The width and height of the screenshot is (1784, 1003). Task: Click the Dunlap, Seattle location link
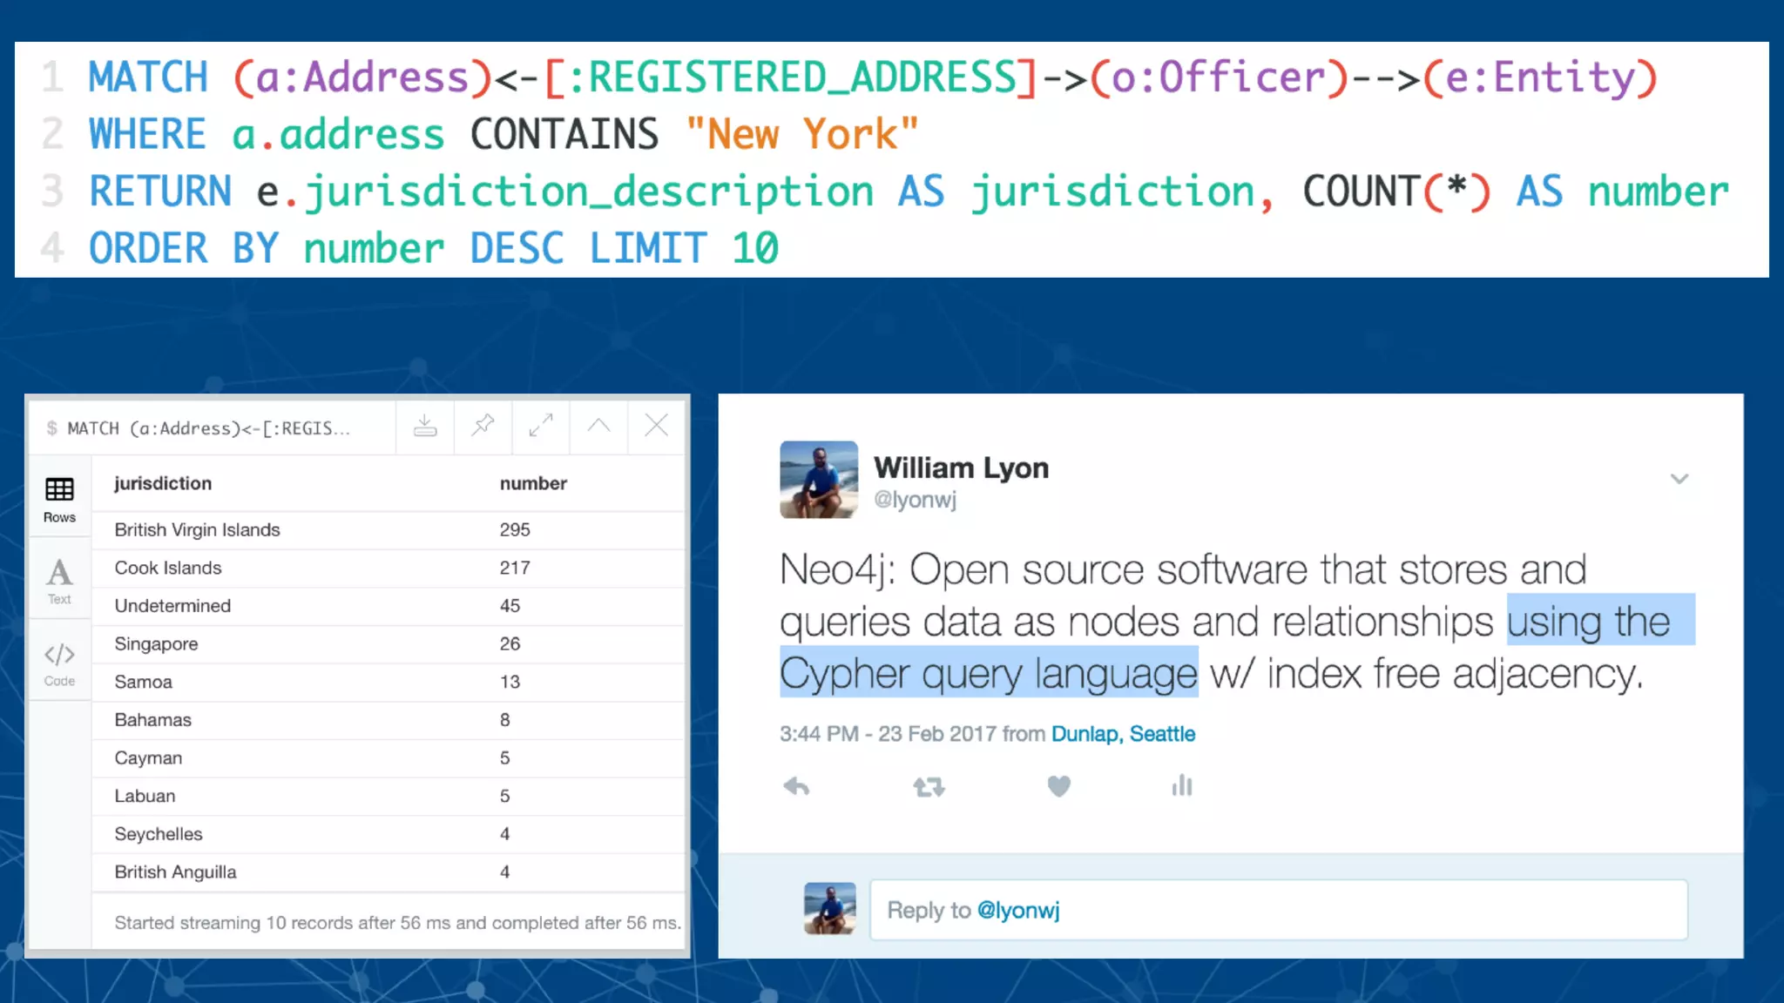point(1123,734)
